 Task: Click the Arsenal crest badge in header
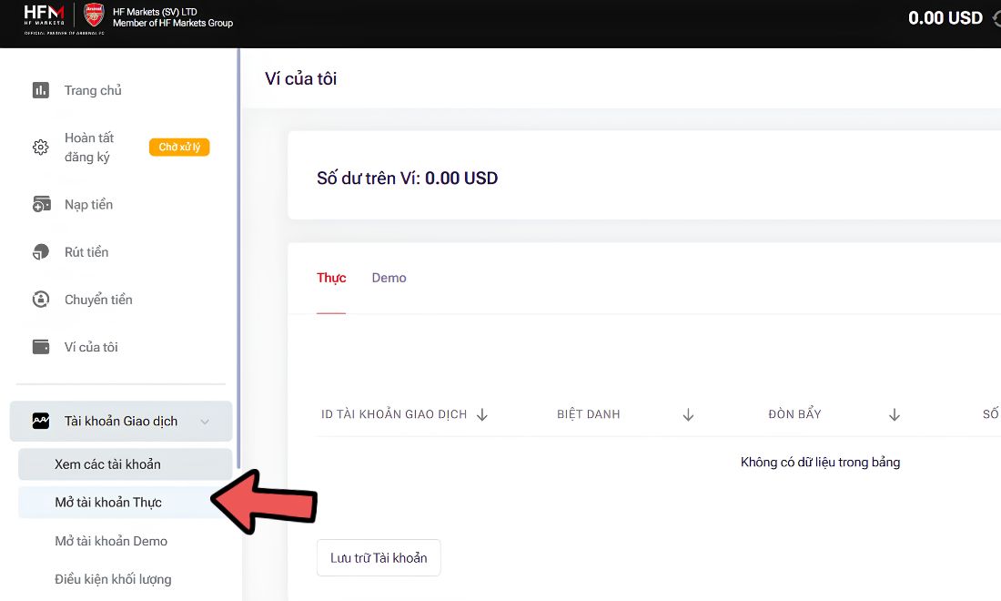(x=94, y=14)
